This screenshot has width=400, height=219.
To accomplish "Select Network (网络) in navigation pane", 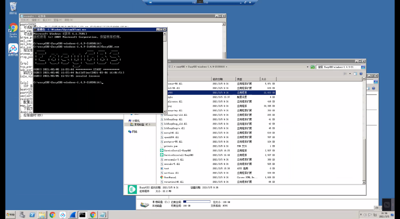I will pos(133,132).
